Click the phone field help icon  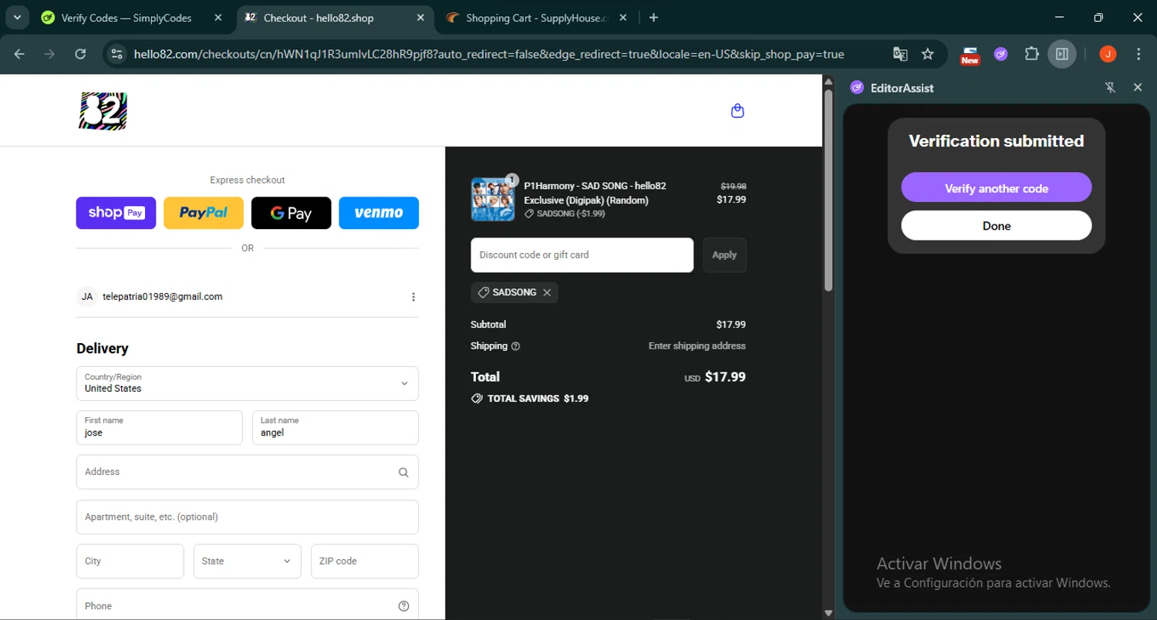click(x=403, y=606)
